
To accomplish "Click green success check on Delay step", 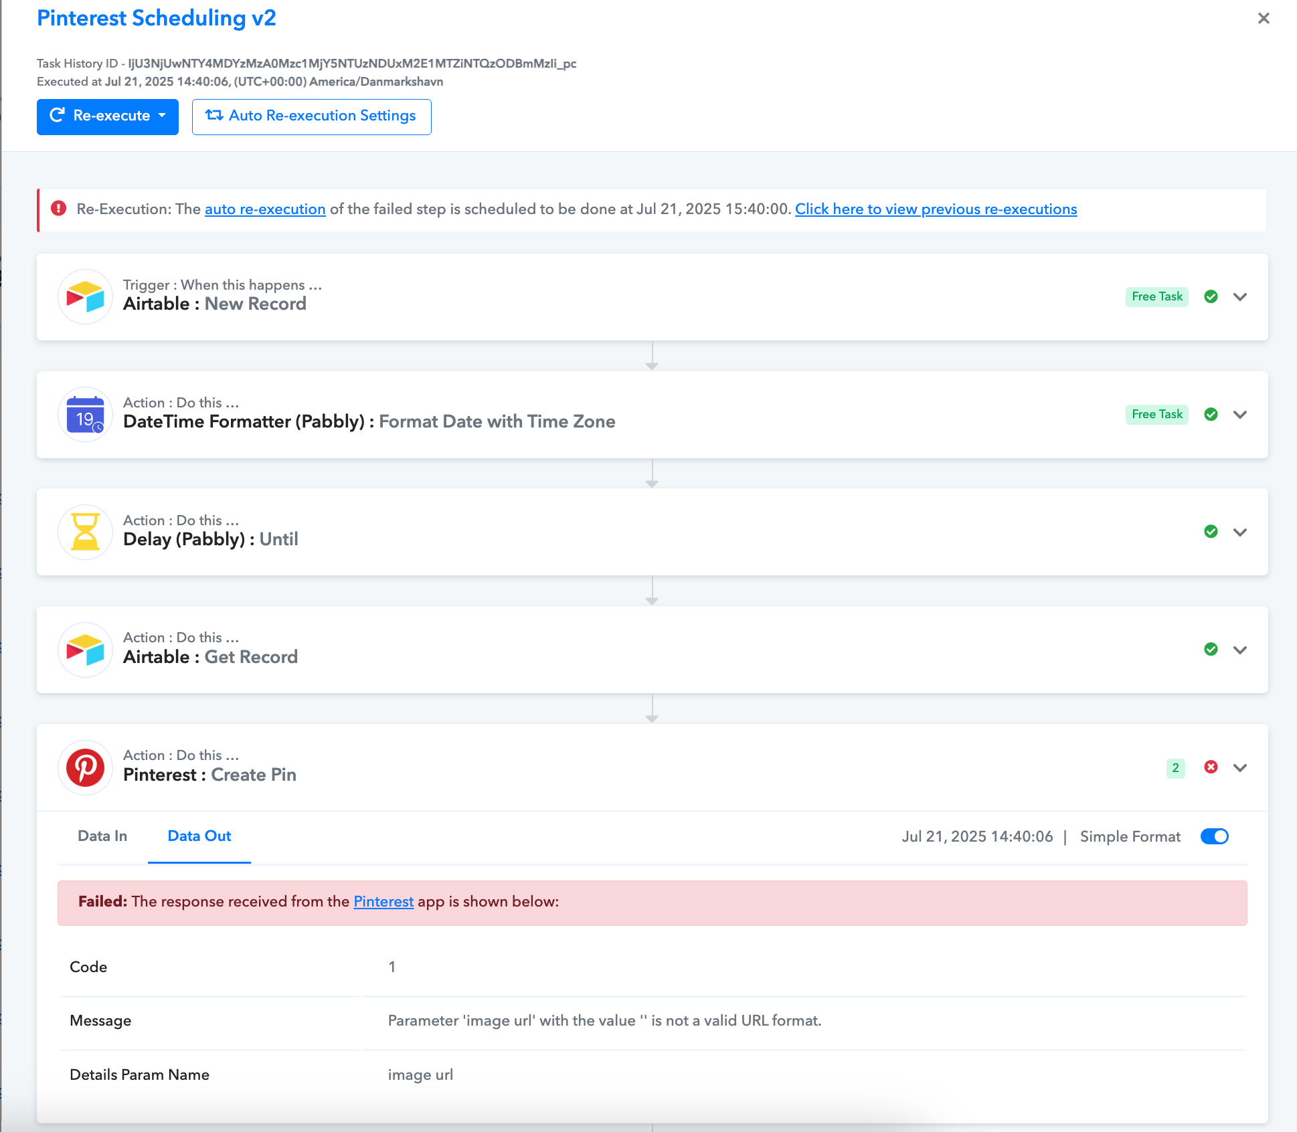I will coord(1211,531).
